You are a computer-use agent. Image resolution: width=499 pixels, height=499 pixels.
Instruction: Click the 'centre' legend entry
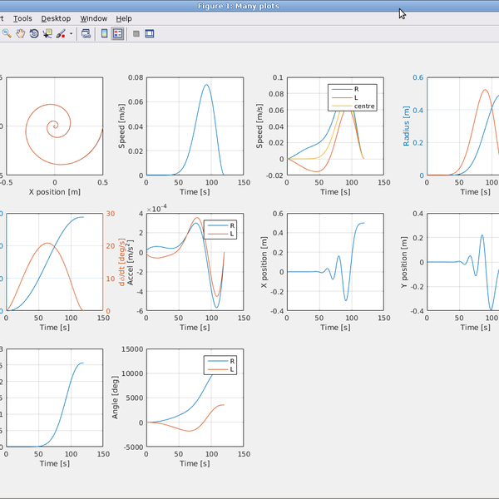(364, 106)
